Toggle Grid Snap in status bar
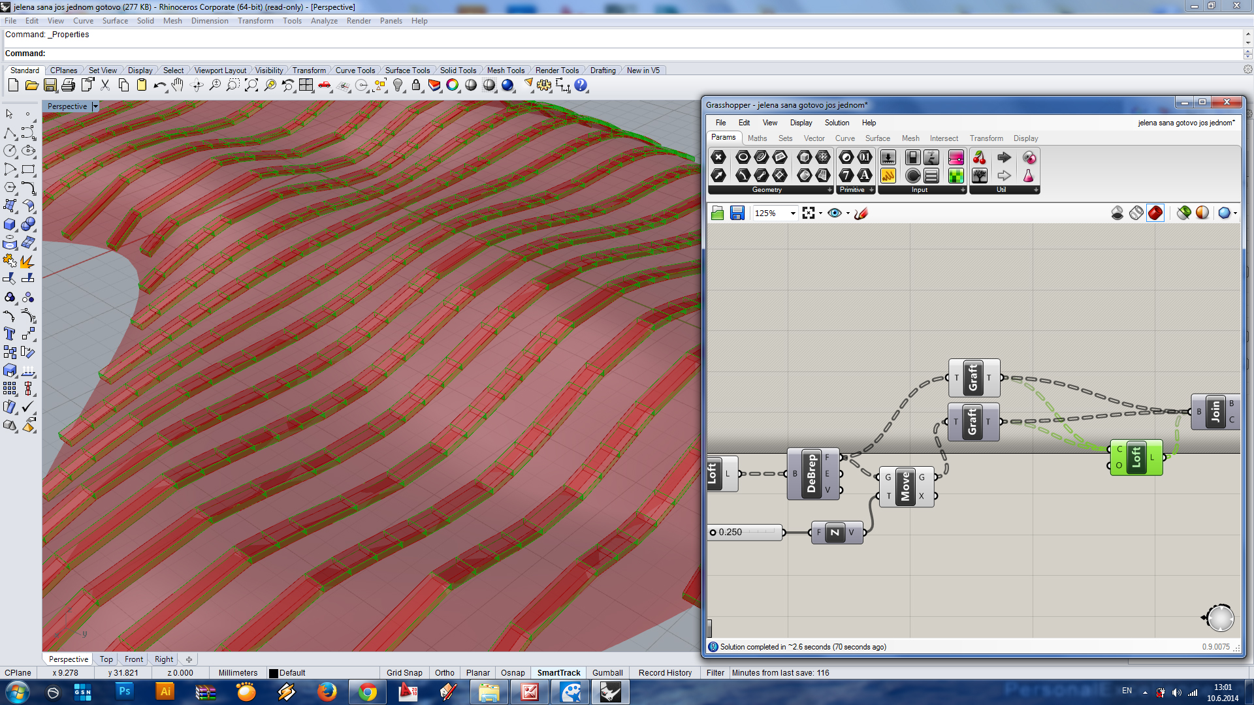This screenshot has width=1254, height=705. pyautogui.click(x=404, y=673)
